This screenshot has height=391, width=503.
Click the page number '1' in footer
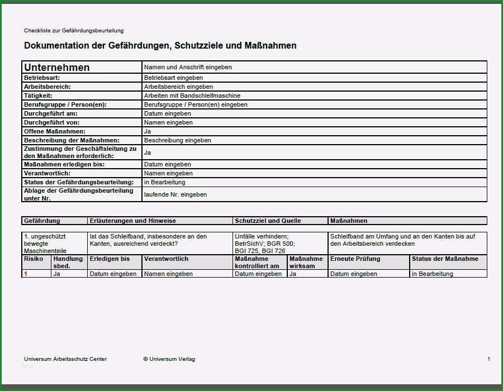488,359
